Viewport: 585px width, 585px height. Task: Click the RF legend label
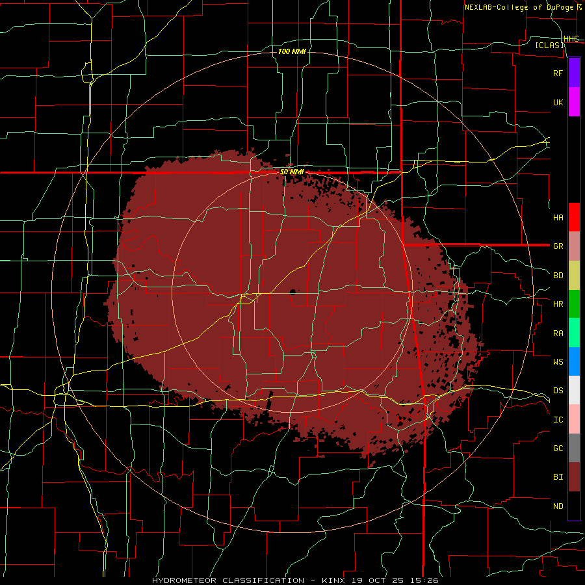point(558,73)
